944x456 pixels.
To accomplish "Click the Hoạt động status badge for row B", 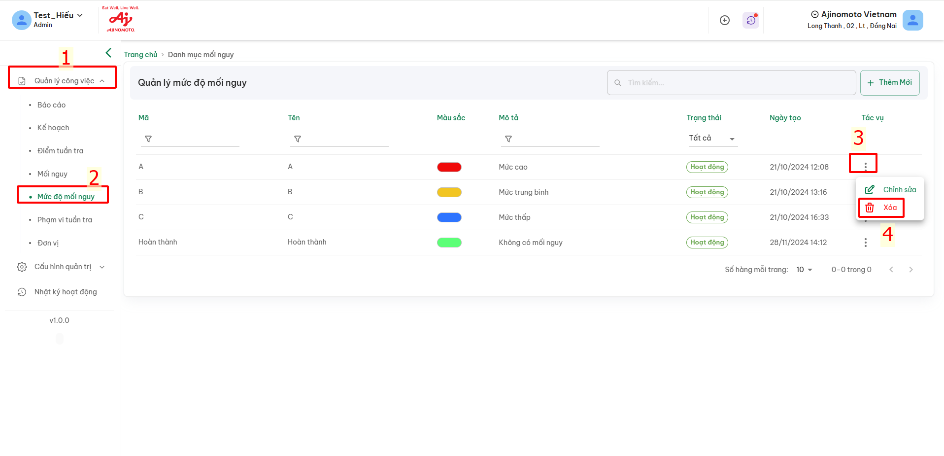I will (x=707, y=192).
